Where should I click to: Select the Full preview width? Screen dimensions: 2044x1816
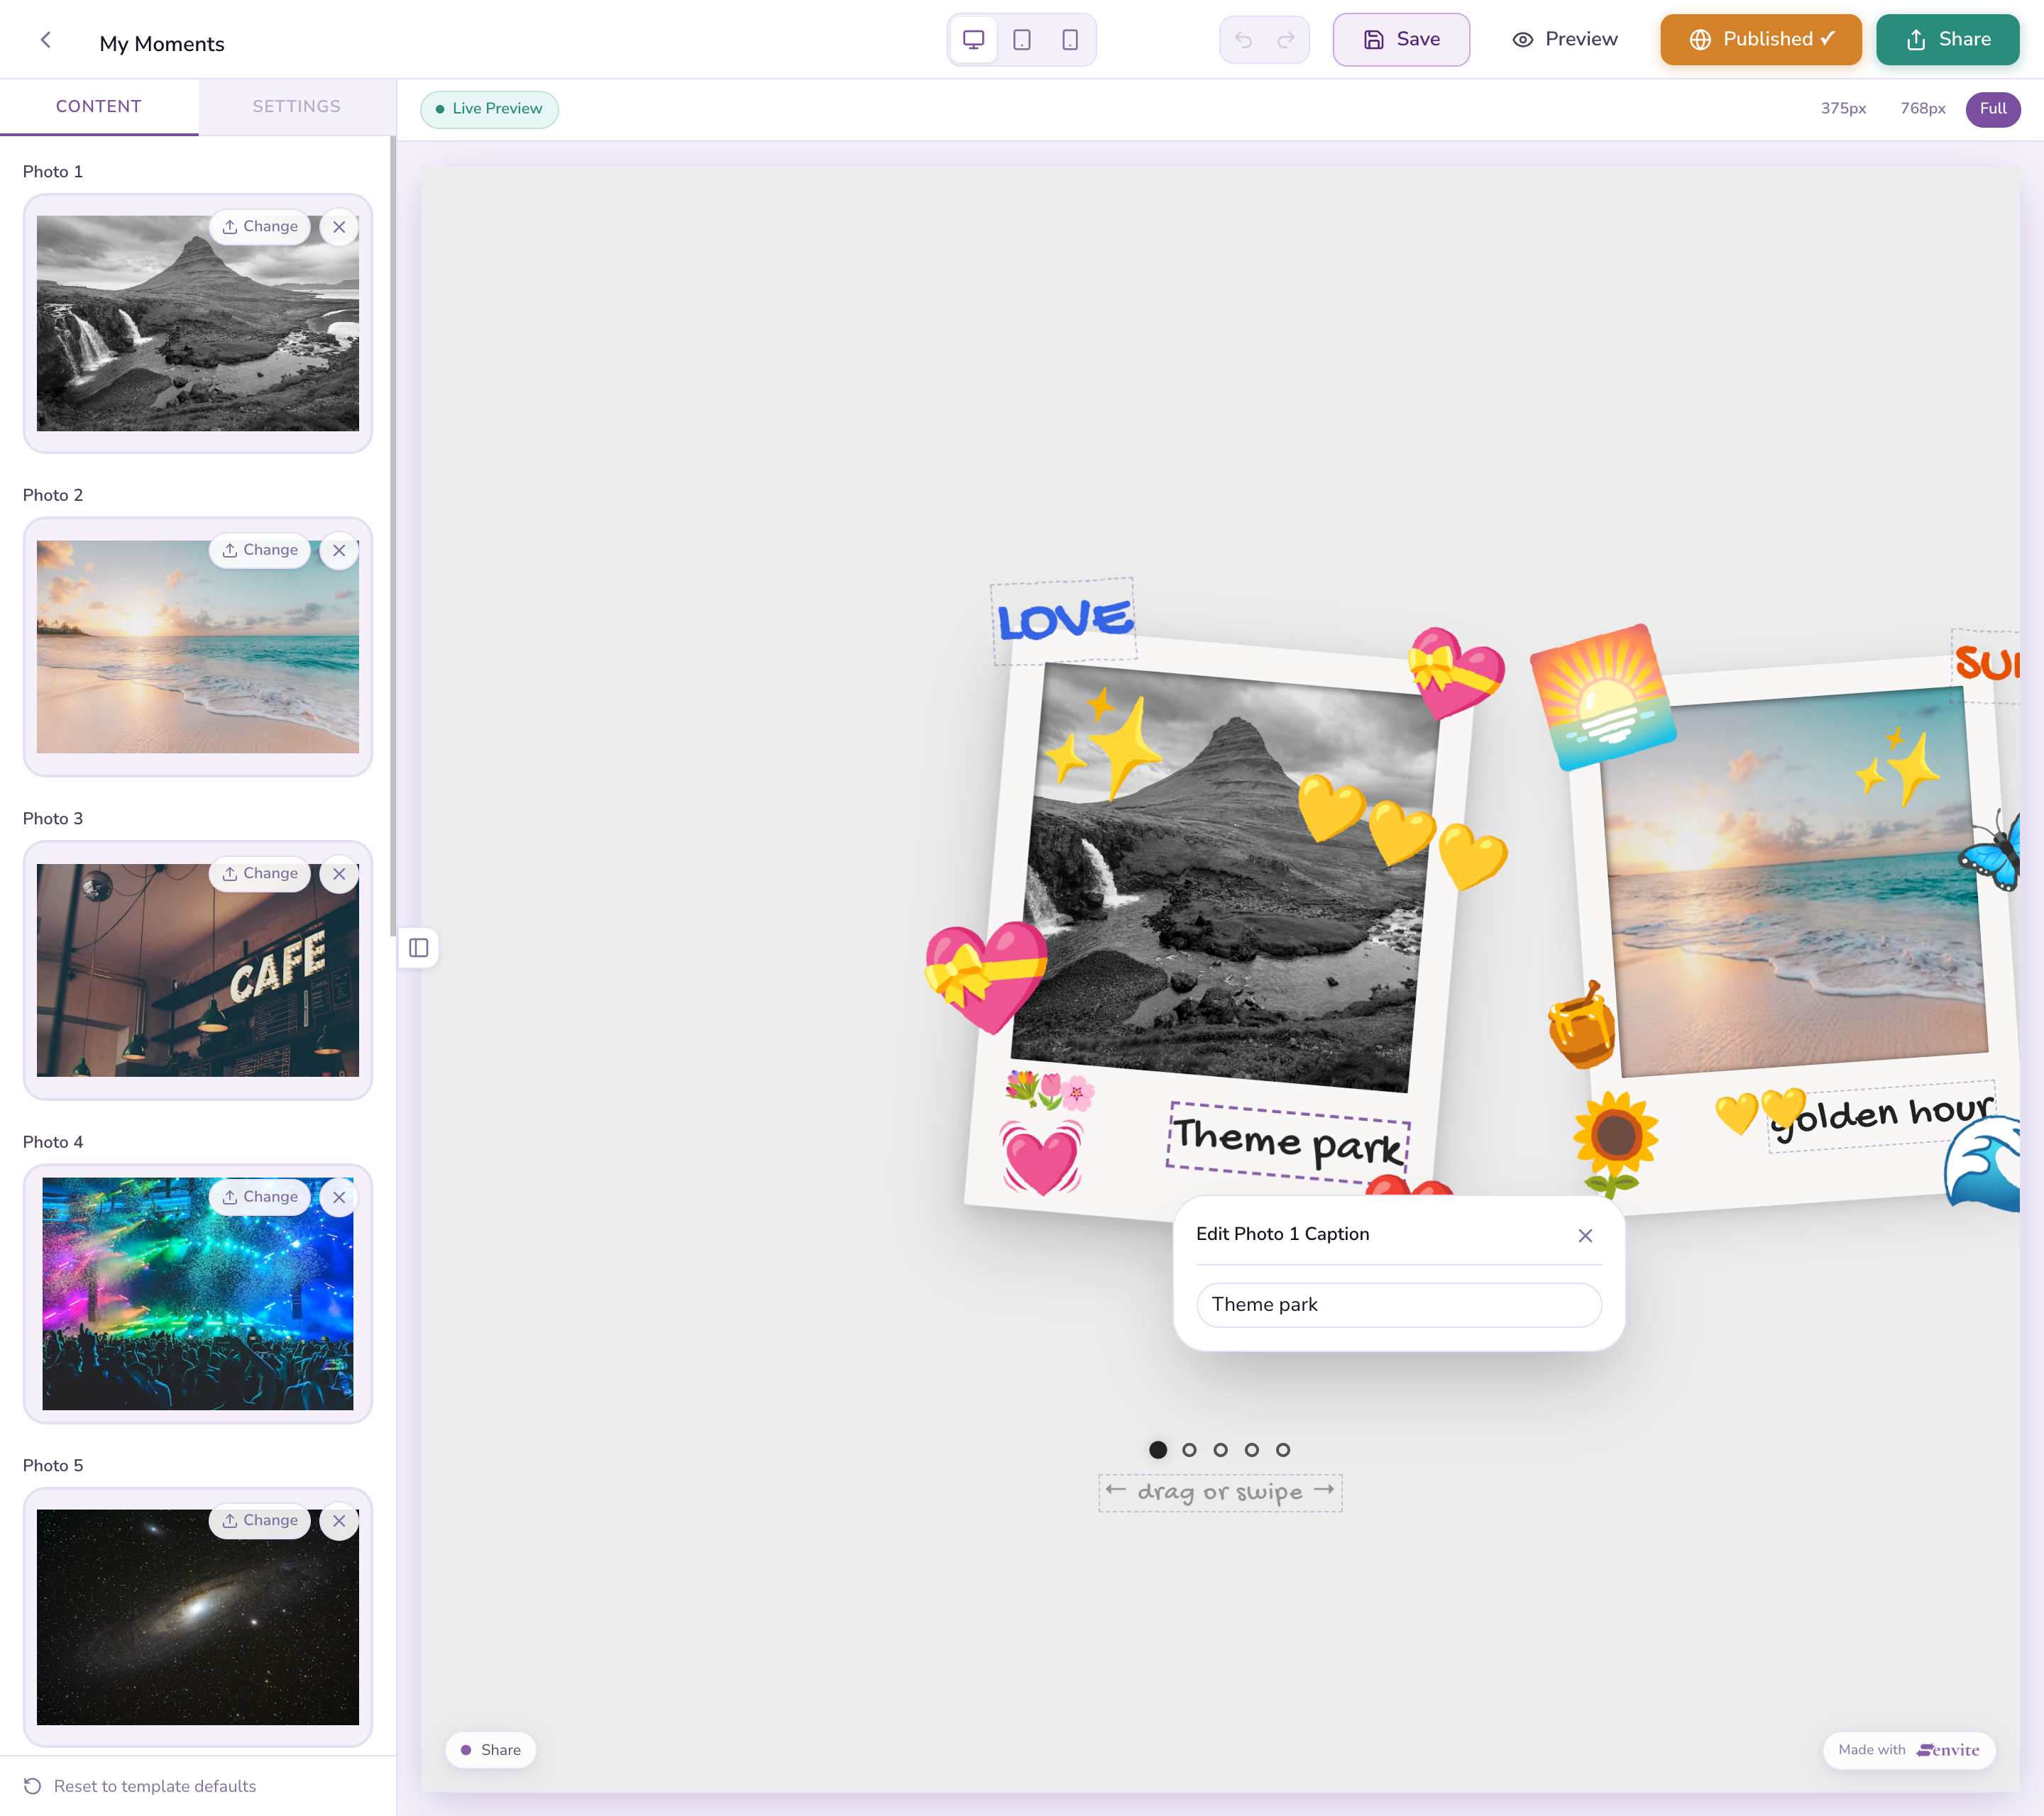pos(1992,109)
